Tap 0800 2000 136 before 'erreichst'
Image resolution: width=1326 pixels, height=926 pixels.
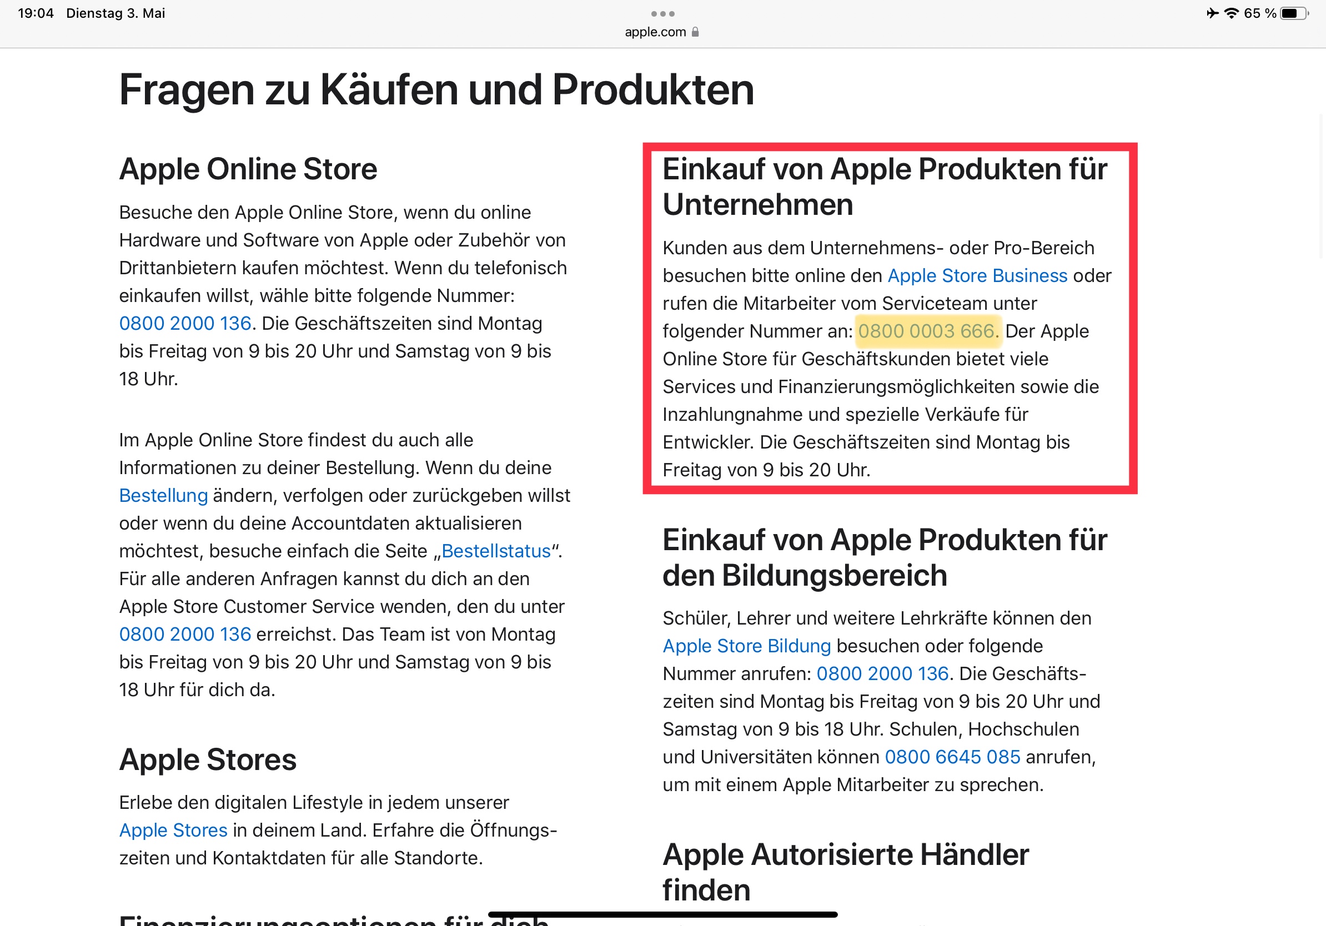[x=185, y=634]
